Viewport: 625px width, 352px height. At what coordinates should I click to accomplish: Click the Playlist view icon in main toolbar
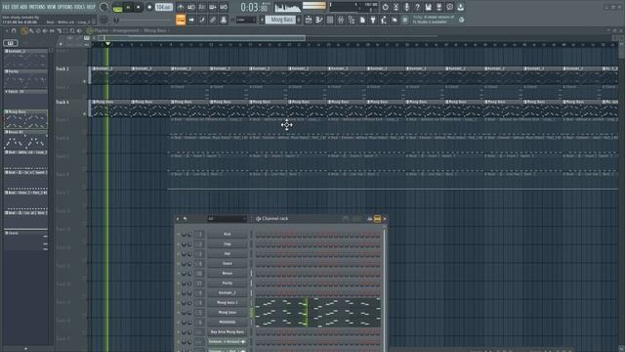[x=309, y=20]
